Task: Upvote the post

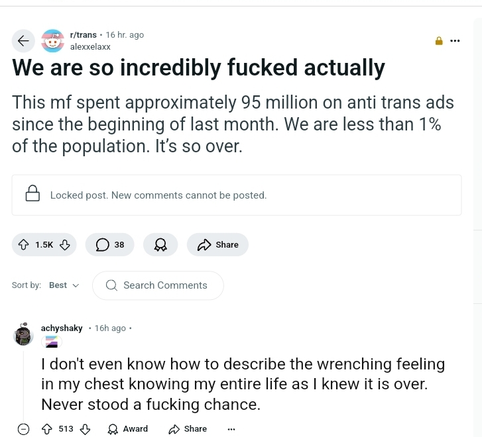Action: (x=24, y=244)
